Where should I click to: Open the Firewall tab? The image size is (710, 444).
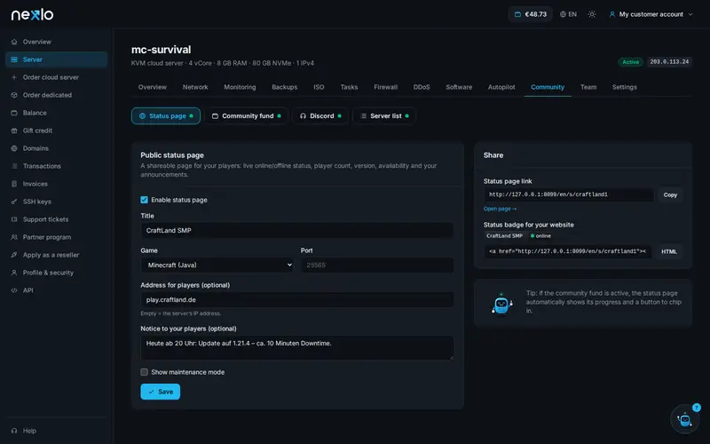[385, 87]
